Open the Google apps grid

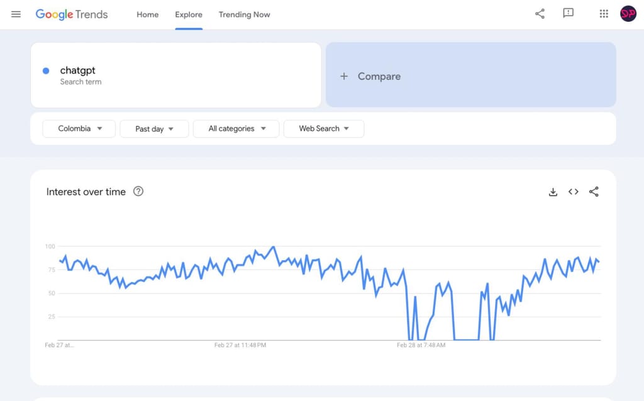coord(604,14)
